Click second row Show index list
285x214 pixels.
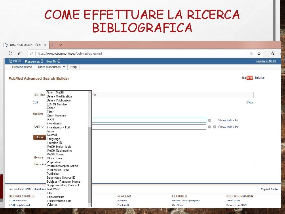(228, 127)
